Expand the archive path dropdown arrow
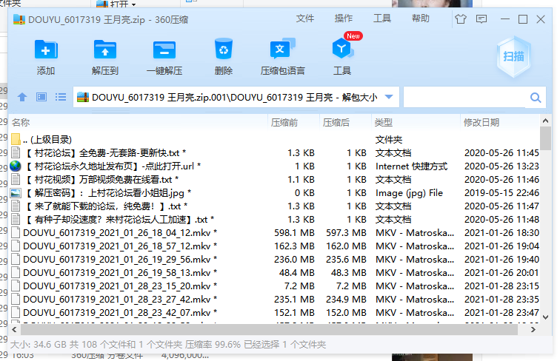Image resolution: width=560 pixels, height=361 pixels. 390,97
